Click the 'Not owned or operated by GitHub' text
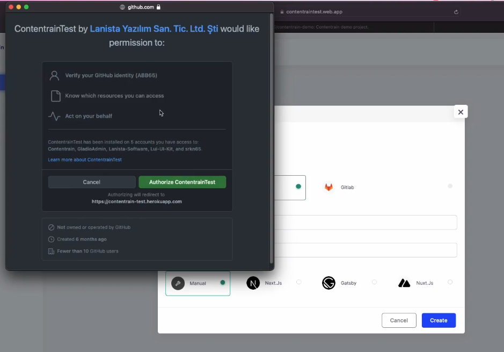This screenshot has width=504, height=352. pos(94,227)
